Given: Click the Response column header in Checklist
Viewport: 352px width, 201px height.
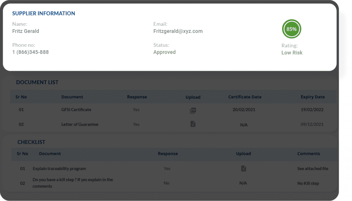Looking at the screenshot, I should pyautogui.click(x=168, y=154).
